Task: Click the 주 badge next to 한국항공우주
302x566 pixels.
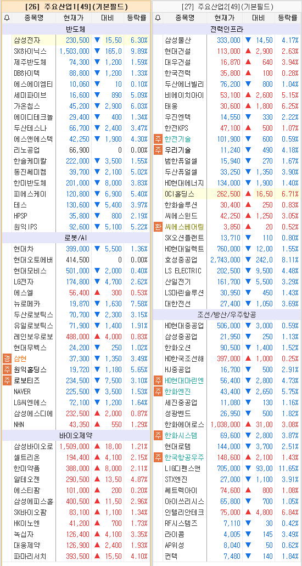Action: point(158,457)
